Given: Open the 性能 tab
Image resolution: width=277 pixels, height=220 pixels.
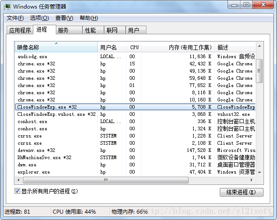Looking at the screenshot, I should (x=93, y=30).
